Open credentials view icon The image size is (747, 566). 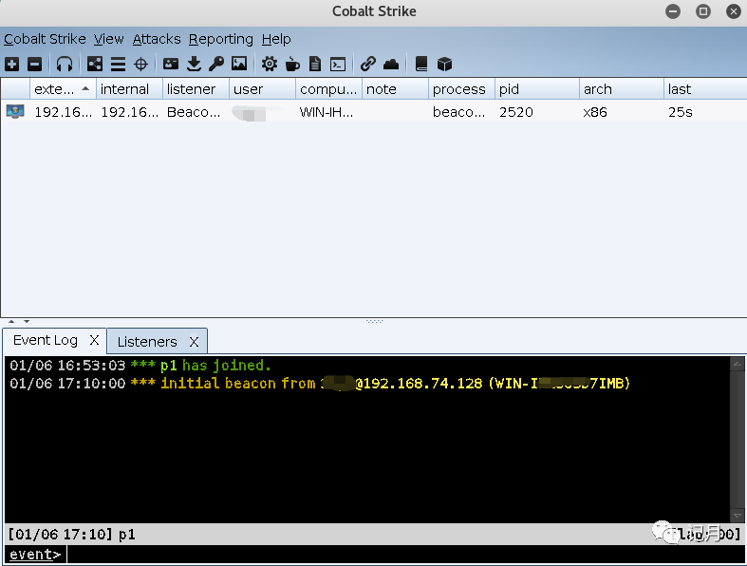pos(171,64)
